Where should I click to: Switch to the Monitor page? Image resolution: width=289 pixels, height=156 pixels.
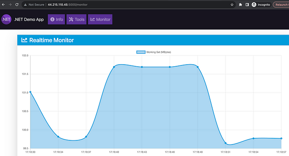[100, 19]
